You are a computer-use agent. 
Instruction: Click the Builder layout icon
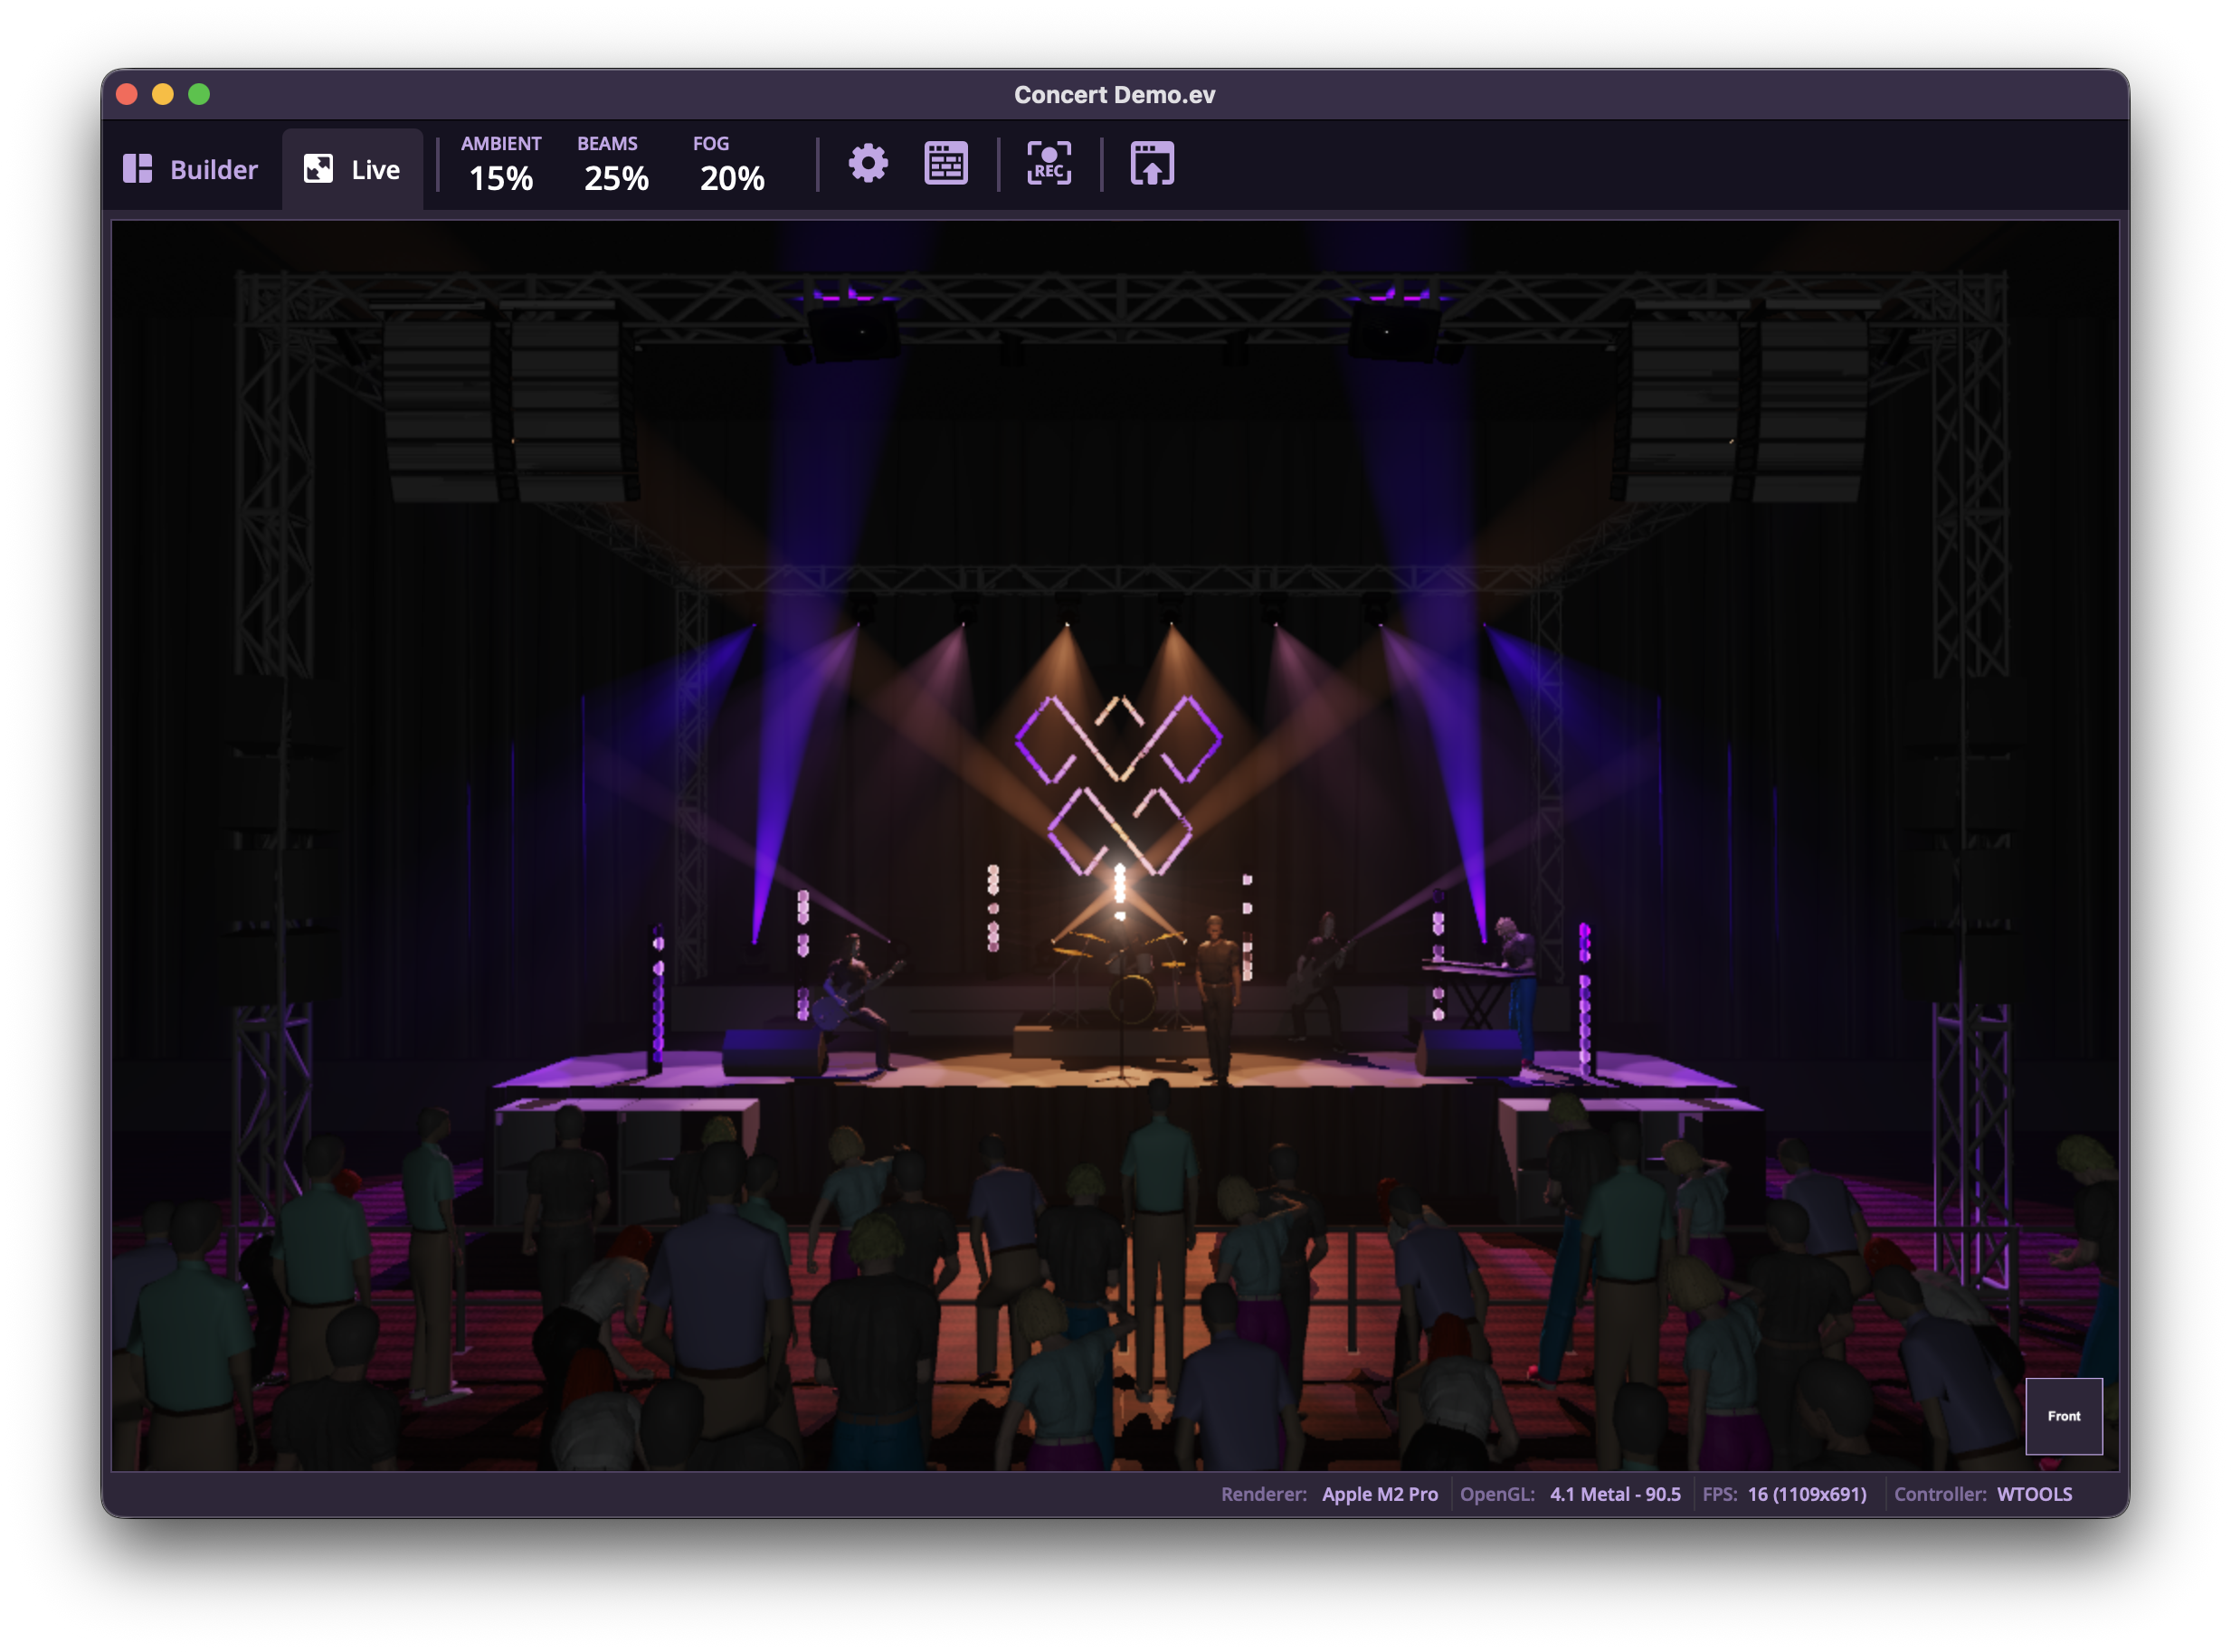pos(137,168)
